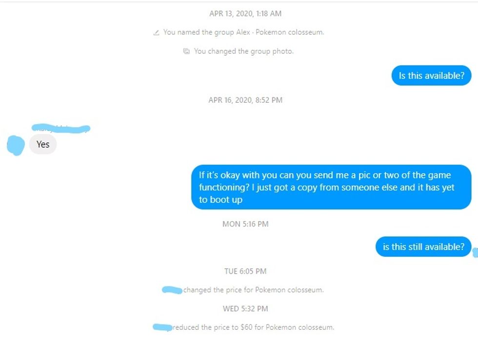Click the TUE 6:05 PM timestamp
Screen dimensions: 478x341
245,271
